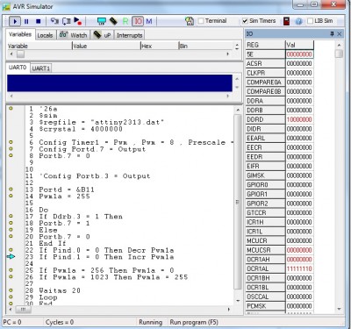
Task: Select the SE register row
Action: click(280, 54)
